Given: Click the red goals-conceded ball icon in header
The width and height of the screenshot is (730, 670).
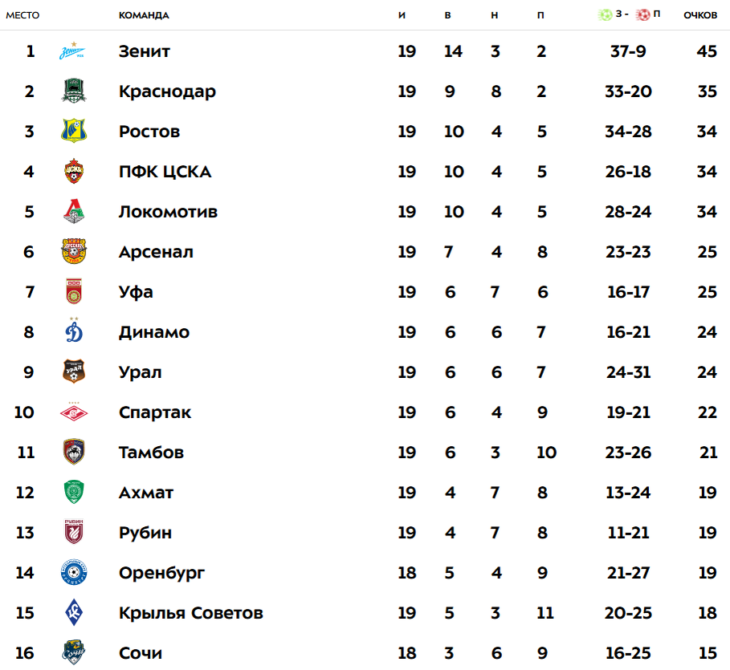Looking at the screenshot, I should tap(643, 15).
